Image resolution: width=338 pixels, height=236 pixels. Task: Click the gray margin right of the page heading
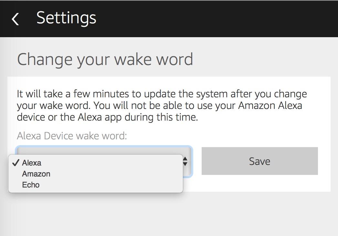coord(265,59)
